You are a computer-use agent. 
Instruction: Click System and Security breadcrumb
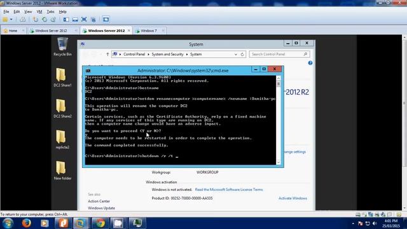pos(167,54)
